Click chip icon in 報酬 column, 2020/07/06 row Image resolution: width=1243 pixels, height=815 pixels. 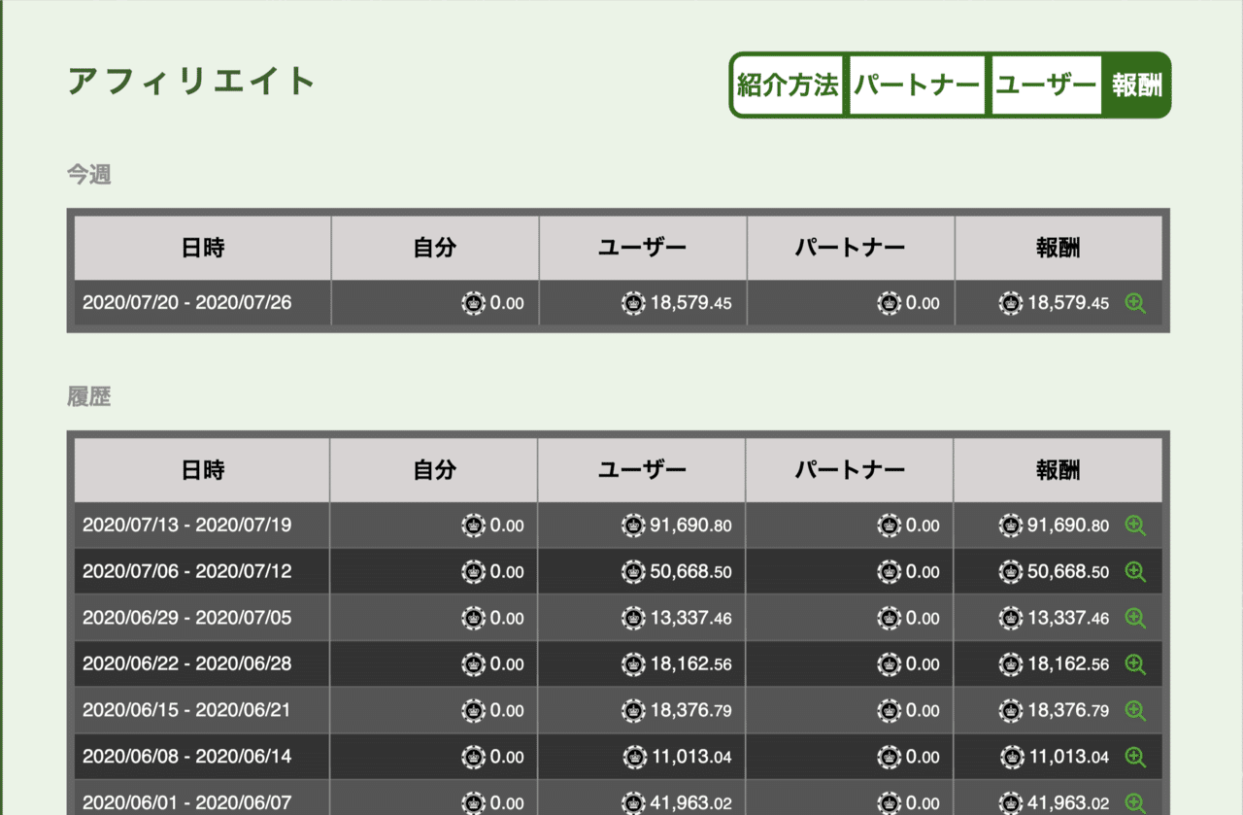coord(1011,571)
